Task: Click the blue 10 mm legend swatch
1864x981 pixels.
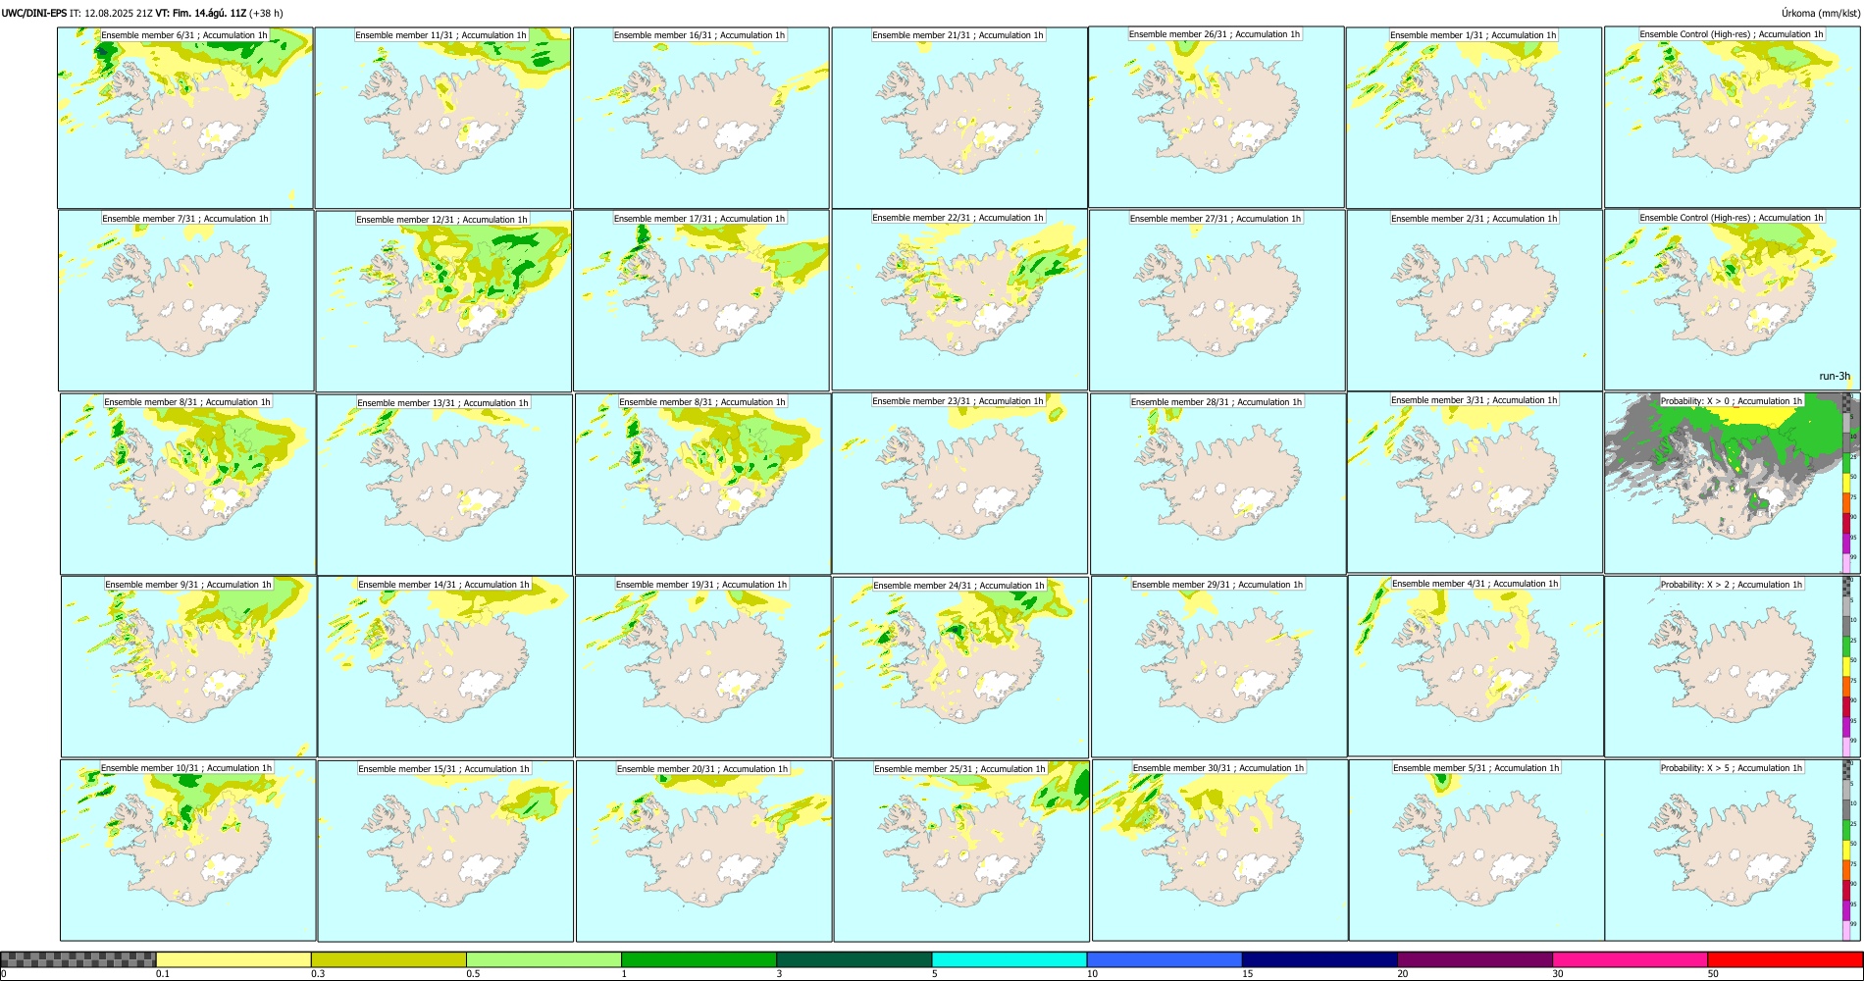Action: click(x=1165, y=959)
